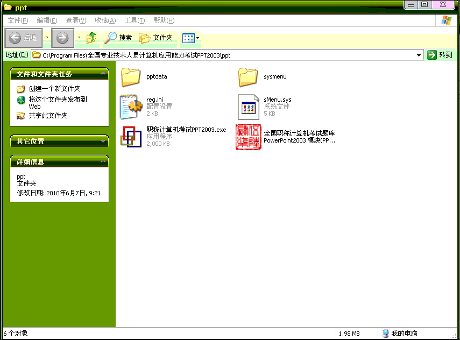Screen dimensions: 460x340
Task: Open the sysmenu folder
Action: pos(248,76)
